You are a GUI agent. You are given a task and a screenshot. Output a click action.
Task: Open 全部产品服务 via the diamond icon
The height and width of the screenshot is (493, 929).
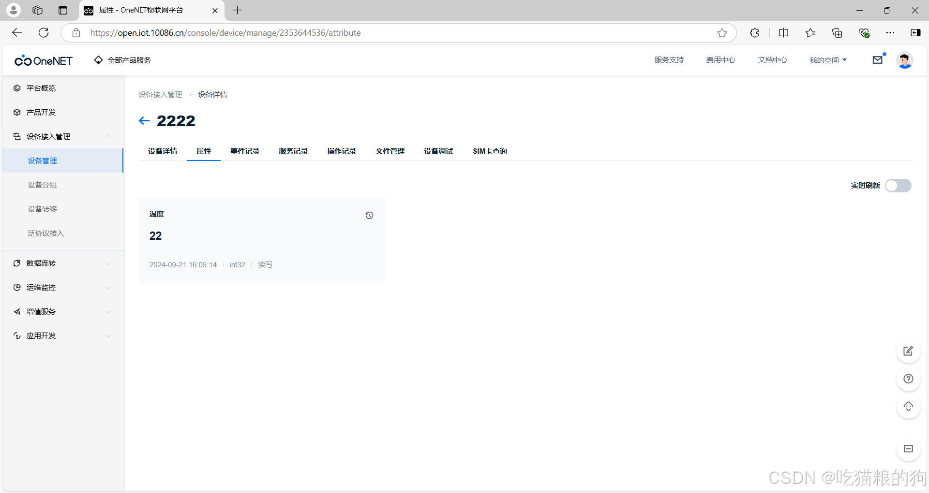[98, 60]
